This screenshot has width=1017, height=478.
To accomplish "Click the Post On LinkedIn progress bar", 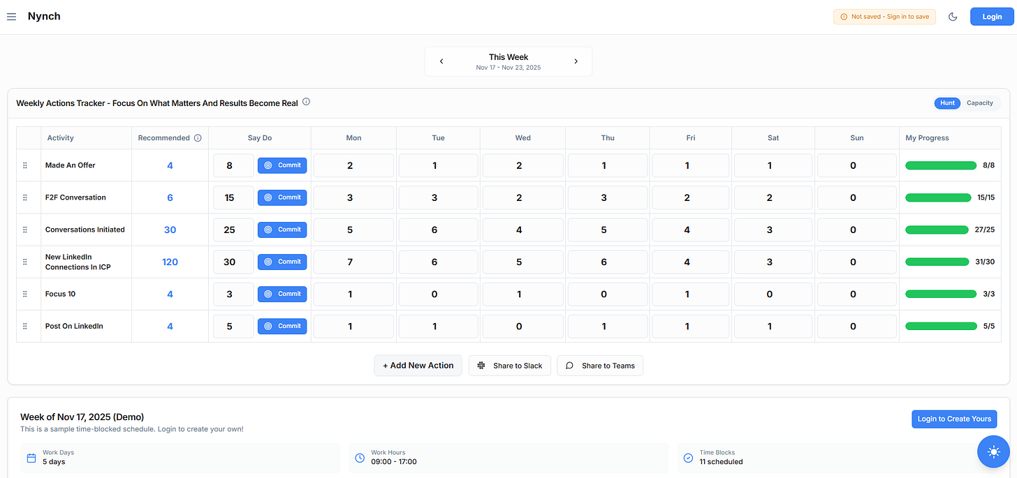I will point(941,326).
